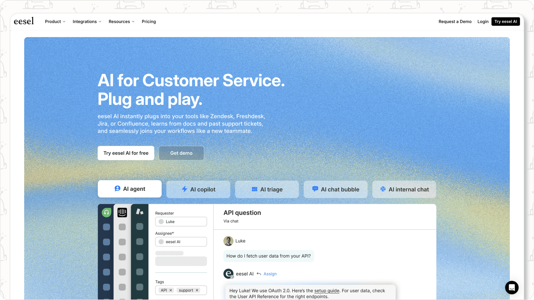Click the lightning bolt icon on AI copilot
The width and height of the screenshot is (534, 300).
[x=185, y=189]
